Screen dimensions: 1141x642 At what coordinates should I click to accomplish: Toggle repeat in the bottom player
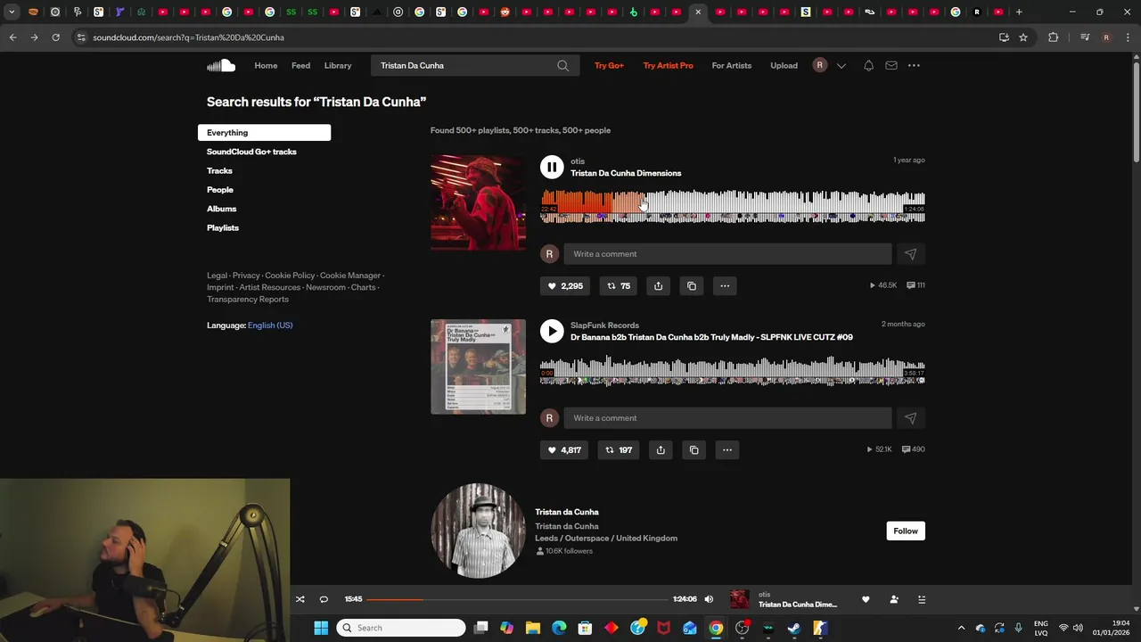tap(324, 599)
